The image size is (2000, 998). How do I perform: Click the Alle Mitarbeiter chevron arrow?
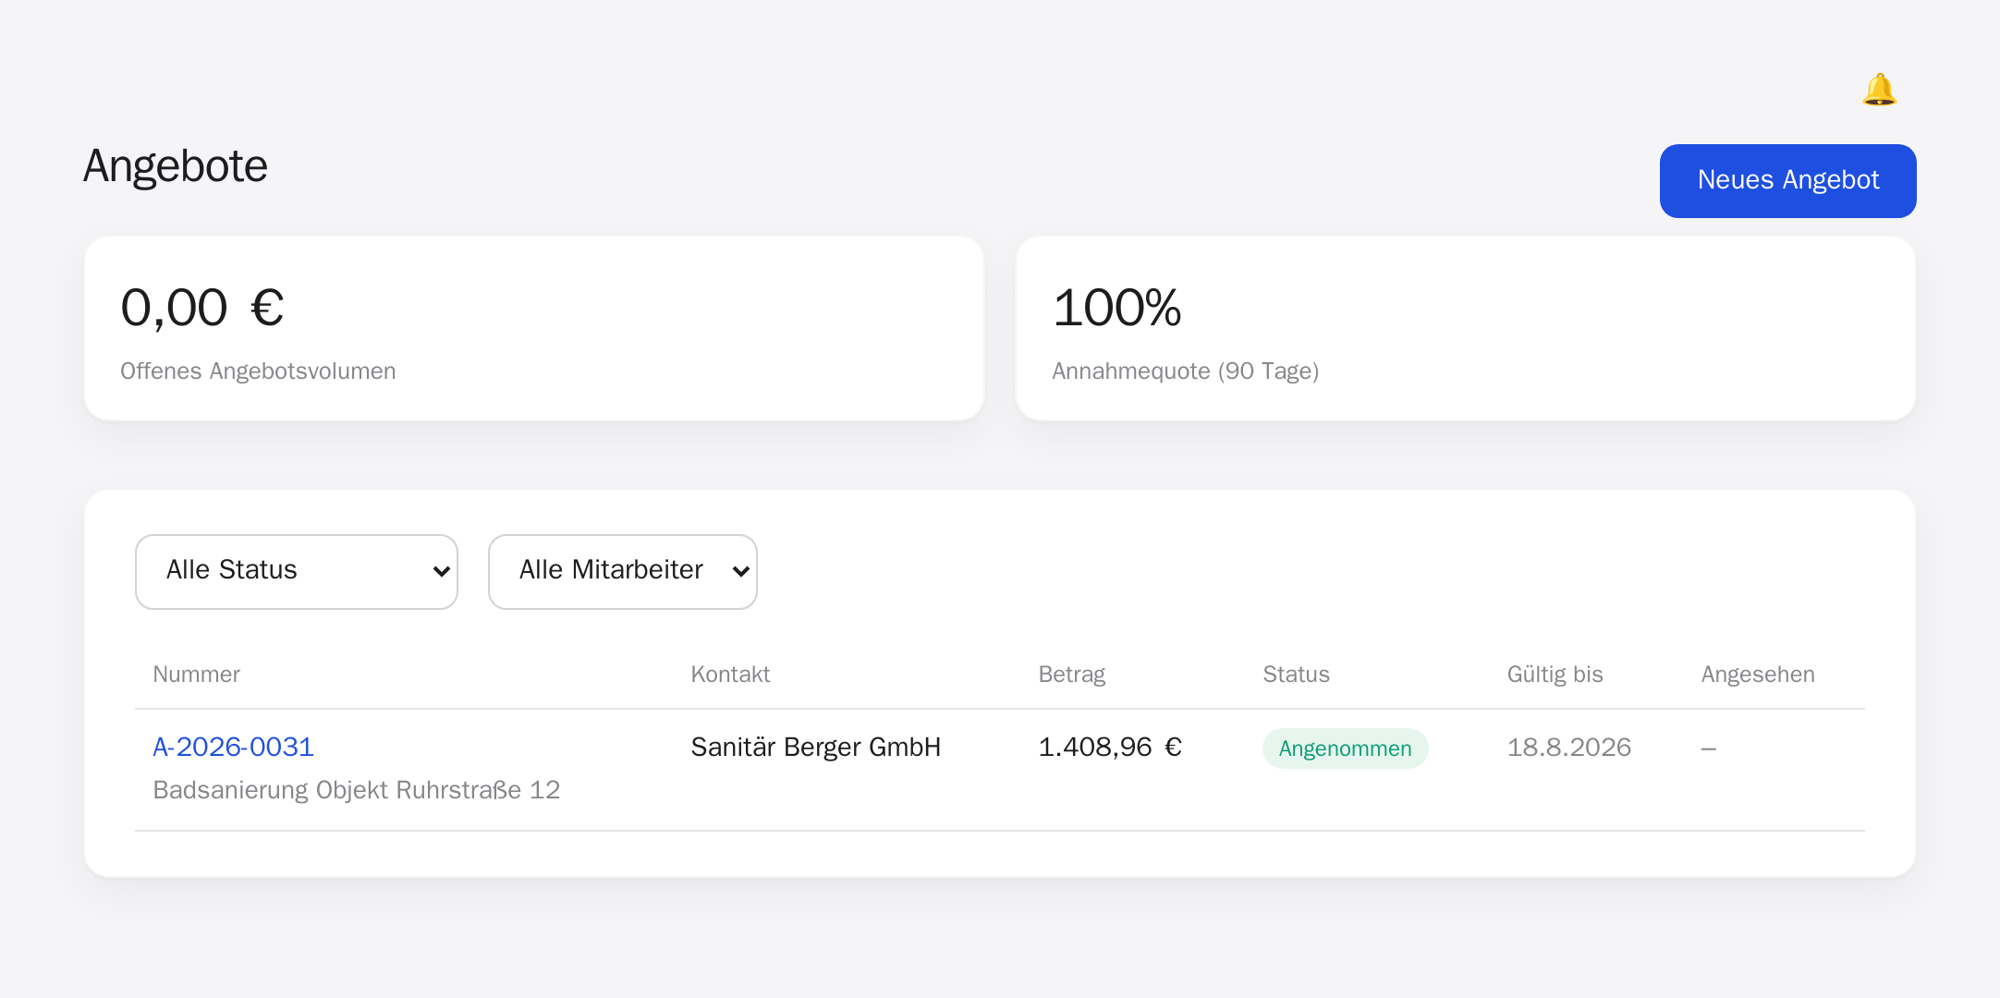pyautogui.click(x=740, y=572)
